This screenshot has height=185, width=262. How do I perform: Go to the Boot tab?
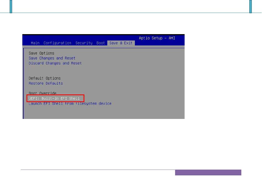click(101, 43)
